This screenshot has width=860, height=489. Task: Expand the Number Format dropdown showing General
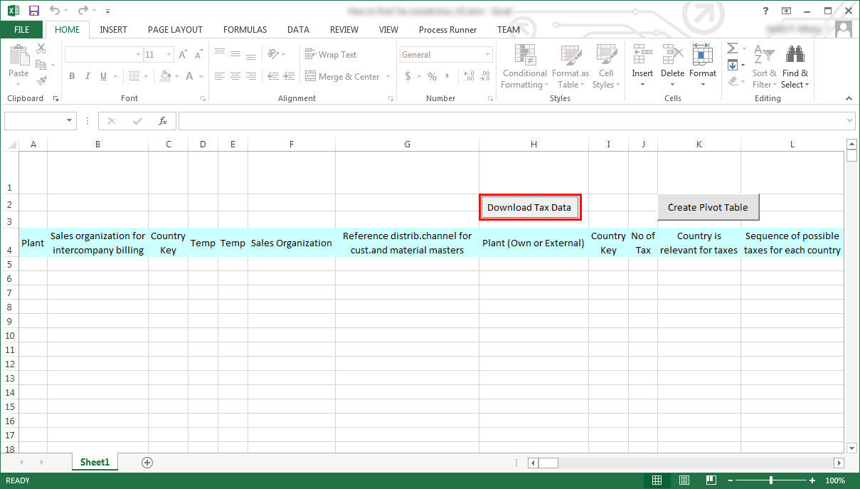488,55
